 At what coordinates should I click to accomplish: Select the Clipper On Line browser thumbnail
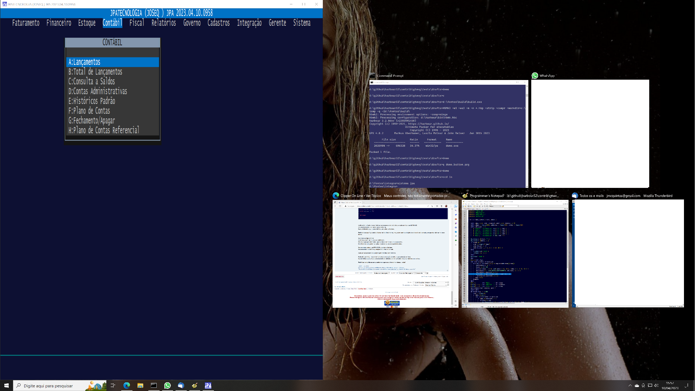395,253
